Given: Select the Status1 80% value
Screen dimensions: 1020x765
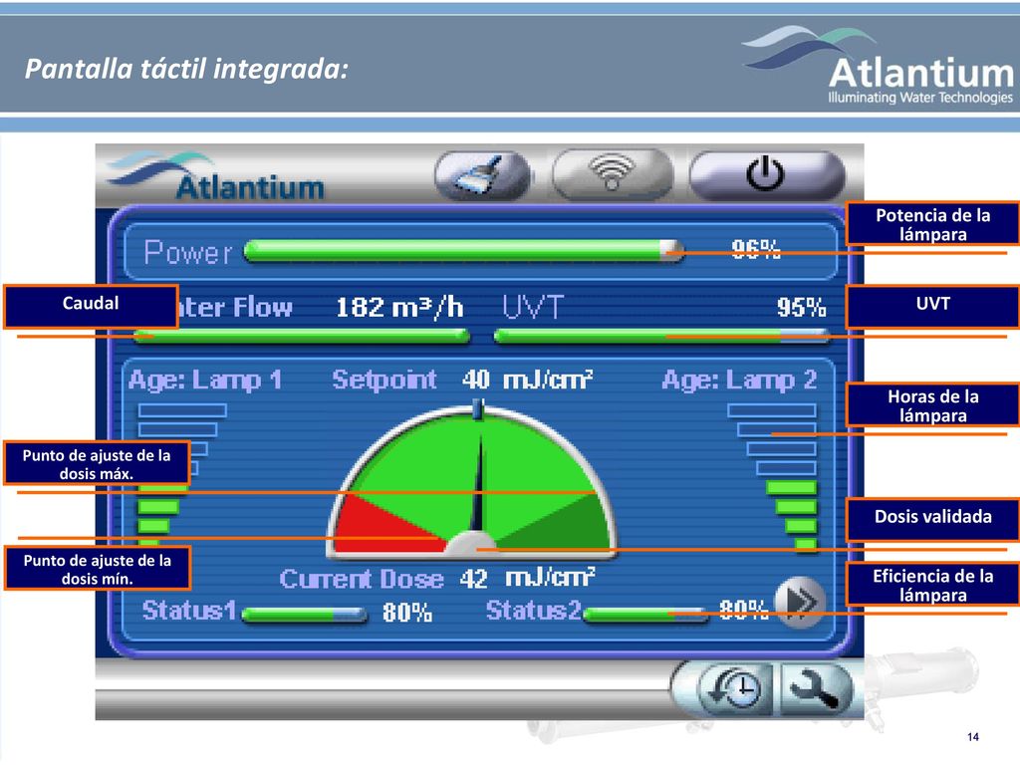Looking at the screenshot, I should pyautogui.click(x=407, y=613).
